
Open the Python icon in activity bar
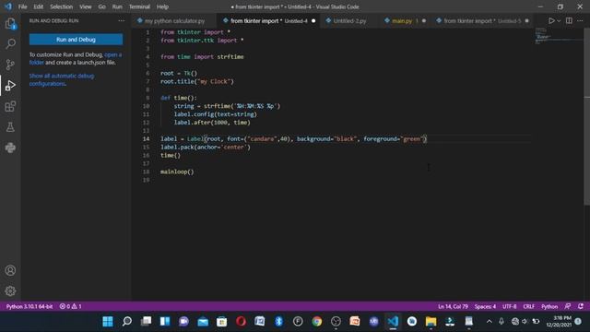click(x=10, y=148)
